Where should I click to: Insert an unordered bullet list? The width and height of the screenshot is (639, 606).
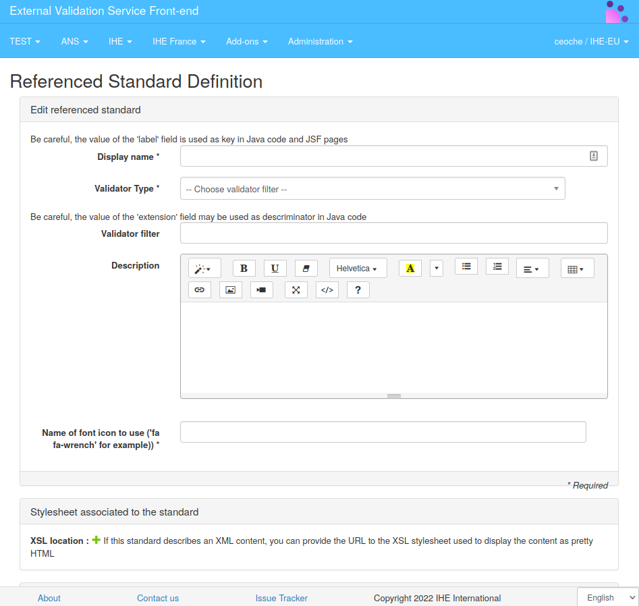466,267
